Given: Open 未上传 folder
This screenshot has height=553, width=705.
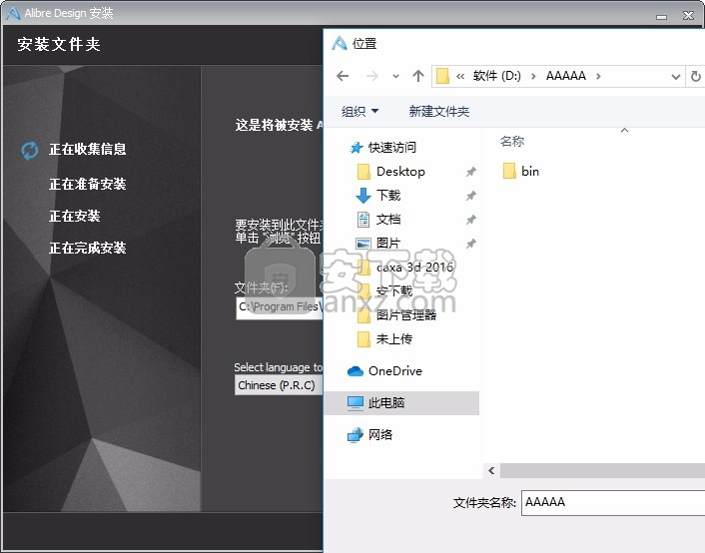Looking at the screenshot, I should pyautogui.click(x=394, y=339).
